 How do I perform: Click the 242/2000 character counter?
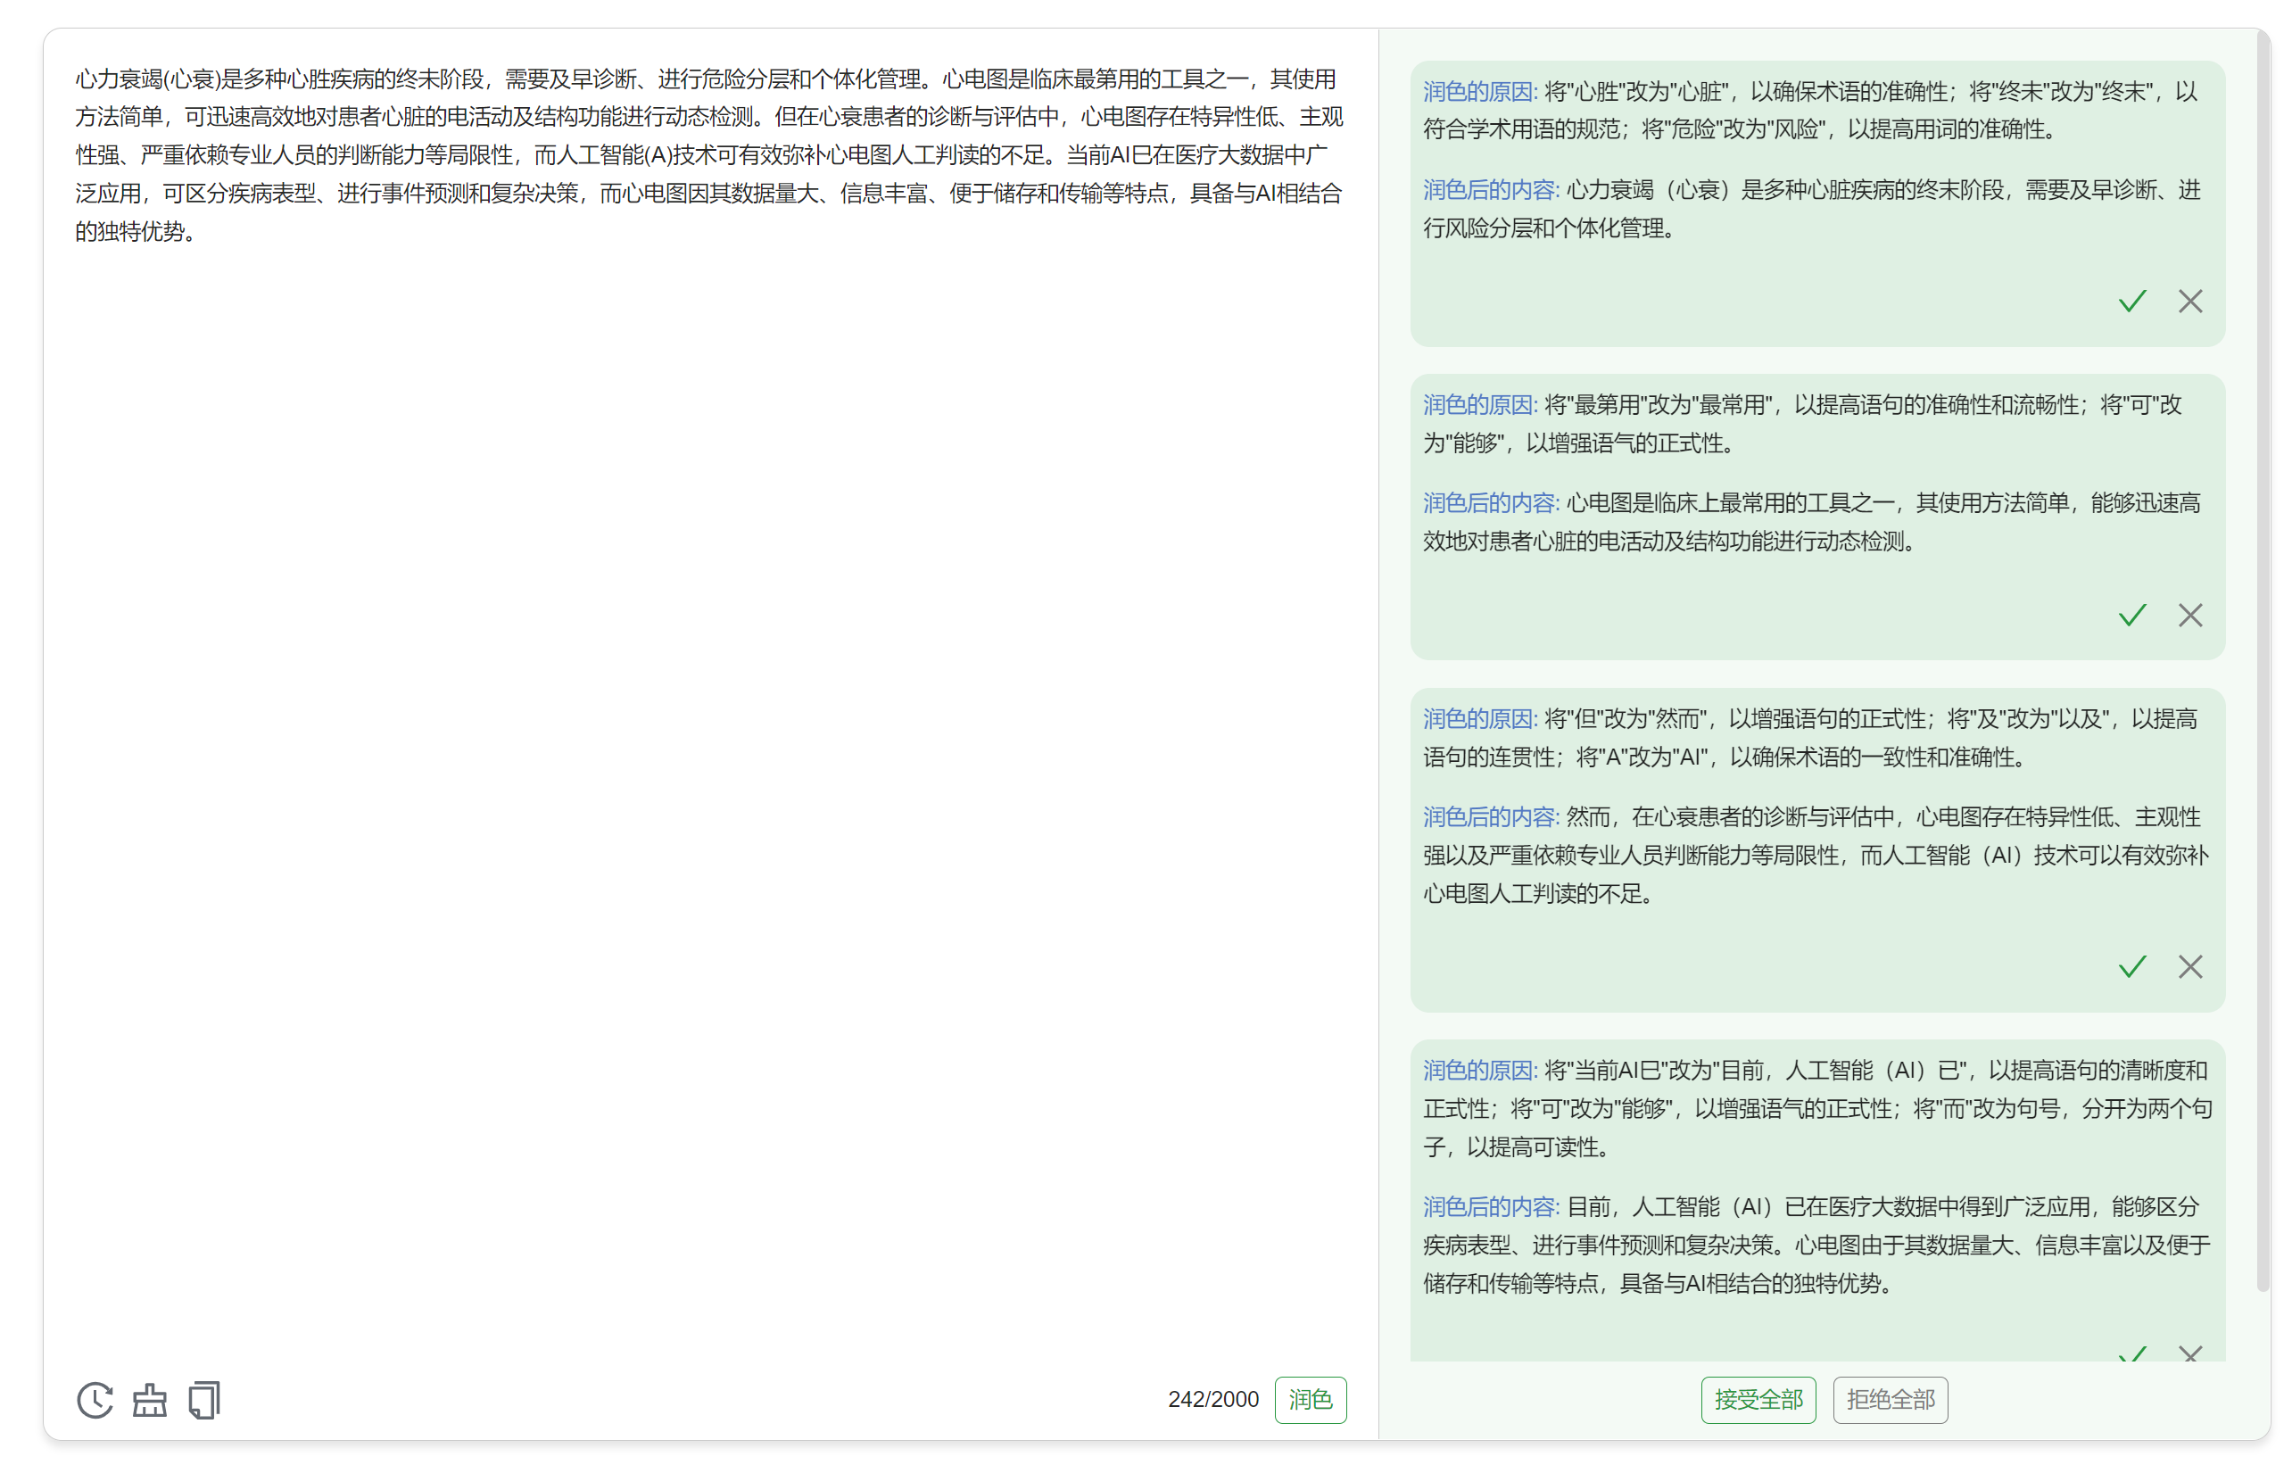1212,1399
